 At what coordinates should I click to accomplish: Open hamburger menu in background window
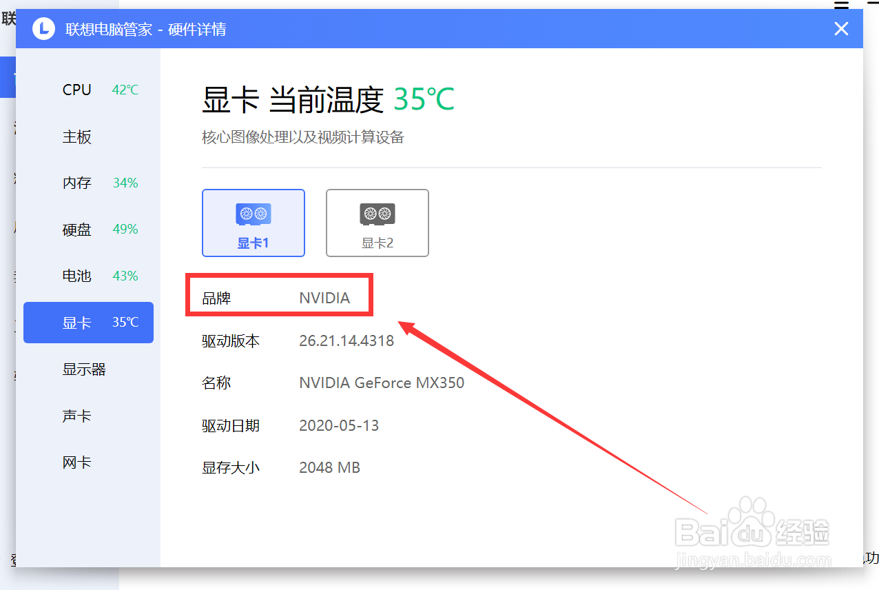click(x=841, y=4)
